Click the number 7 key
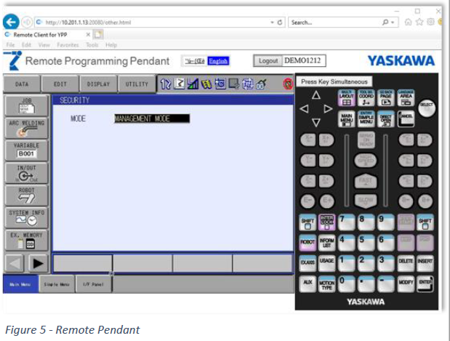 pyautogui.click(x=346, y=222)
